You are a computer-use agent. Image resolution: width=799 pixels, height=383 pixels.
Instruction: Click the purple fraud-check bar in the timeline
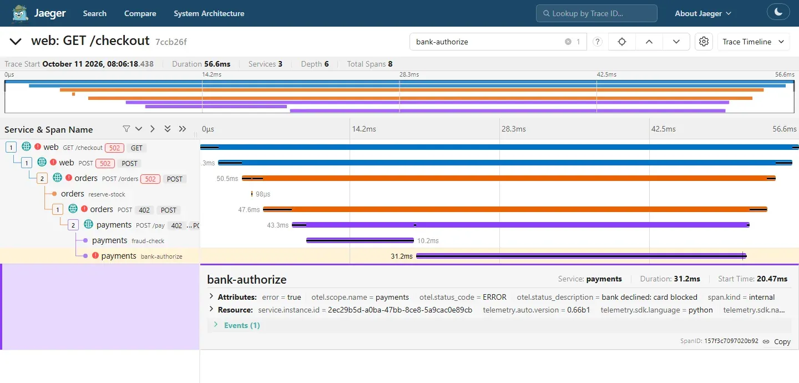pyautogui.click(x=360, y=240)
